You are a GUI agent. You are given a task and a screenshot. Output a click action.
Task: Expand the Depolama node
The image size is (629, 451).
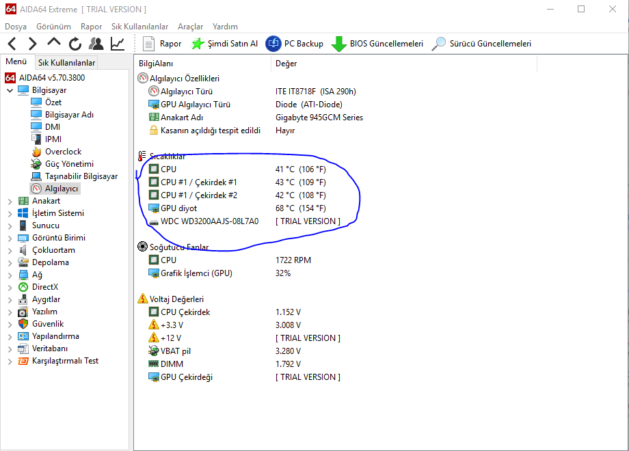(x=10, y=263)
